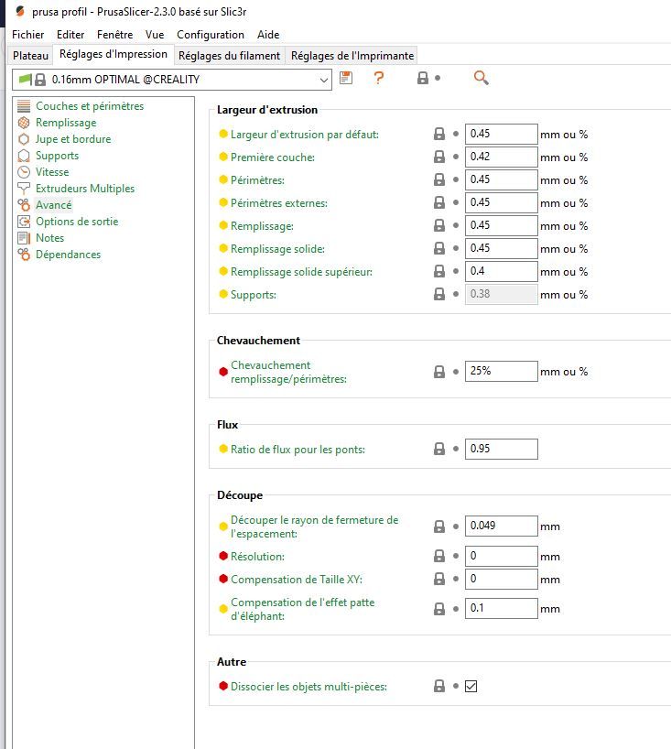The image size is (671, 749).
Task: Click the Résolution value field
Action: coord(501,556)
